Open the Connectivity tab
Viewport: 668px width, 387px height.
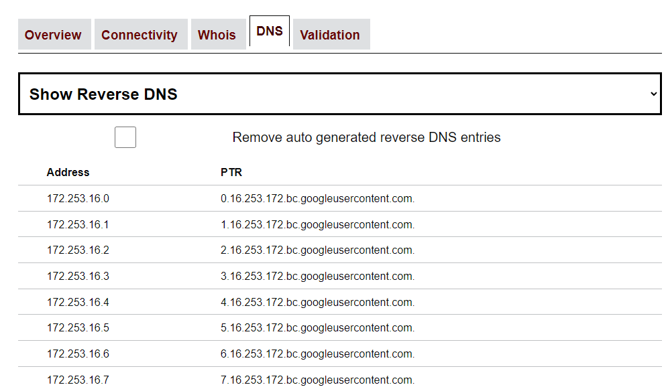140,34
